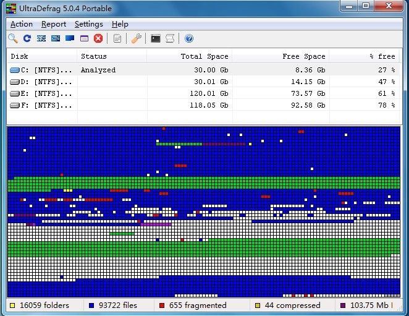Open help via blue question icon
Screen dimensions: 409x316
click(x=189, y=38)
